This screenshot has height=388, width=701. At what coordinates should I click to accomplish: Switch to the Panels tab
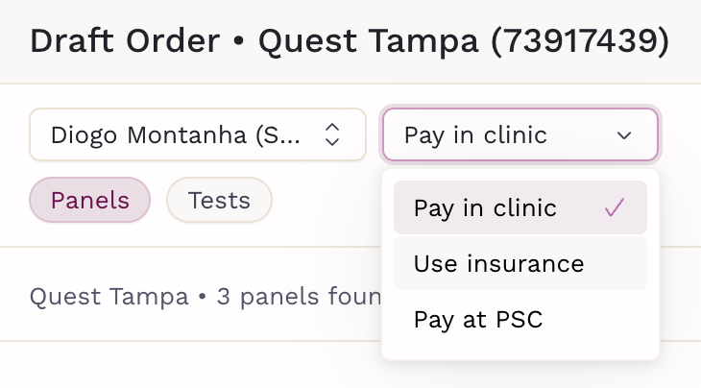90,201
